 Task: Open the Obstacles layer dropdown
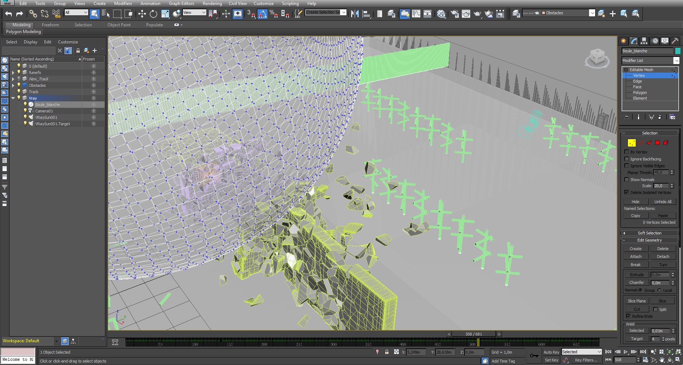592,13
